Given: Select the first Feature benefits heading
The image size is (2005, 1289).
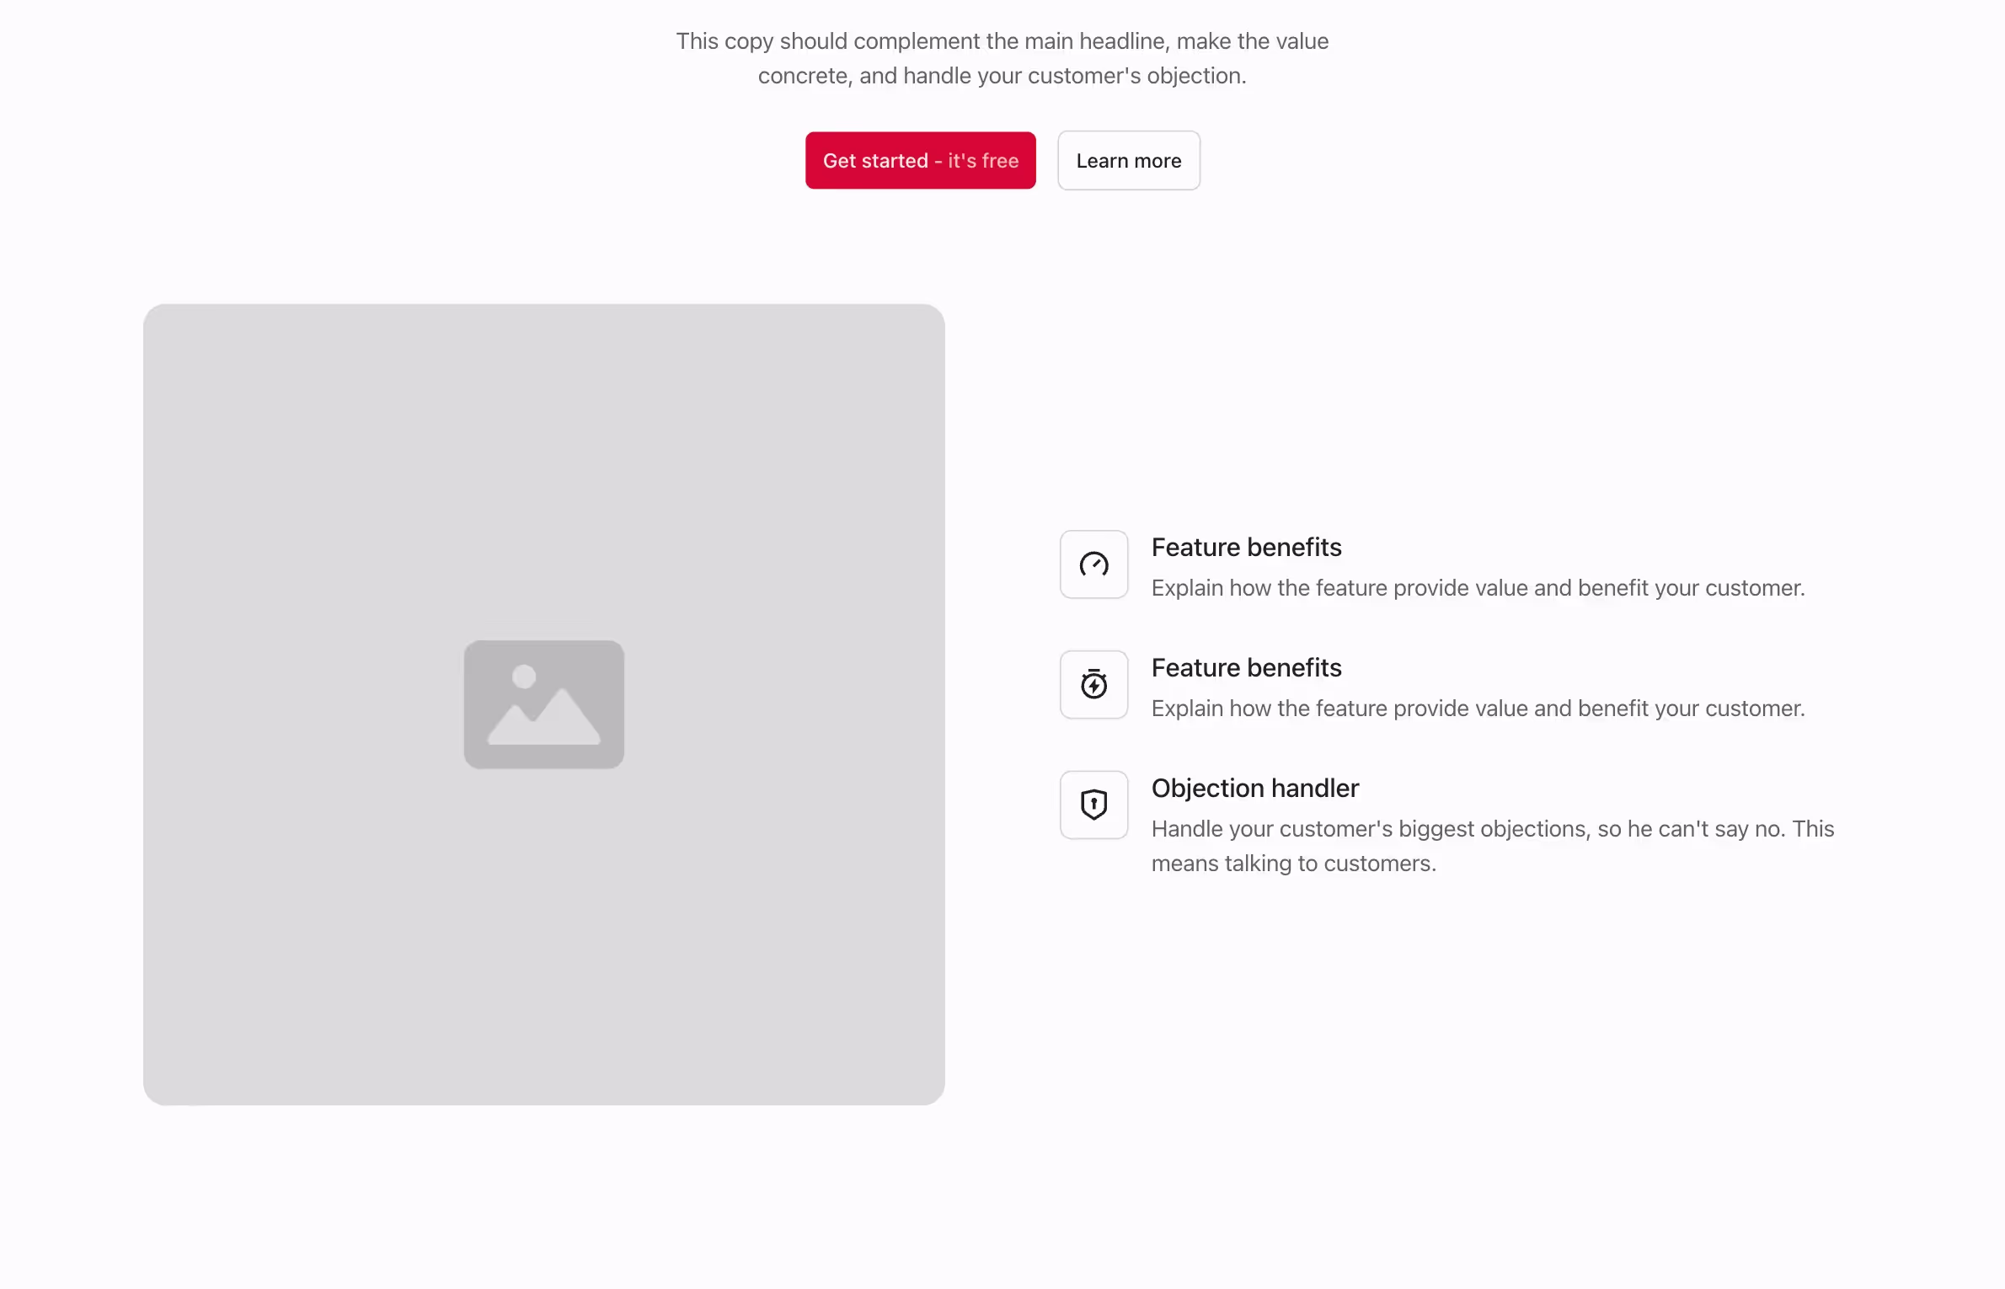Looking at the screenshot, I should point(1246,547).
